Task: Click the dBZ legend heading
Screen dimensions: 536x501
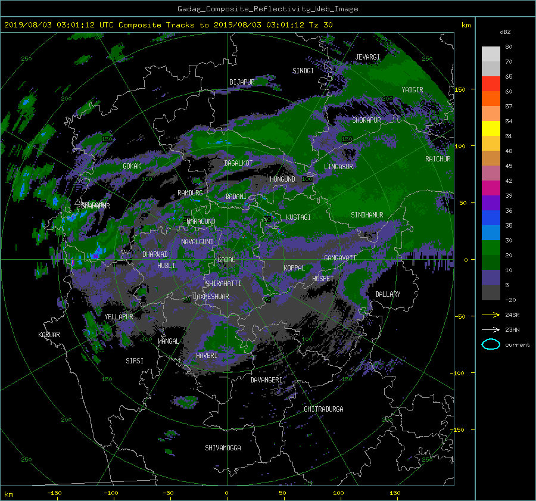Action: (x=505, y=32)
